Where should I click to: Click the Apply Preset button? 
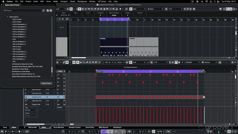pos(46,83)
